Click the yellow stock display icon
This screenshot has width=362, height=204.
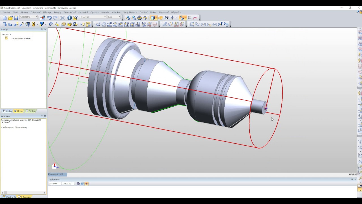click(160, 18)
